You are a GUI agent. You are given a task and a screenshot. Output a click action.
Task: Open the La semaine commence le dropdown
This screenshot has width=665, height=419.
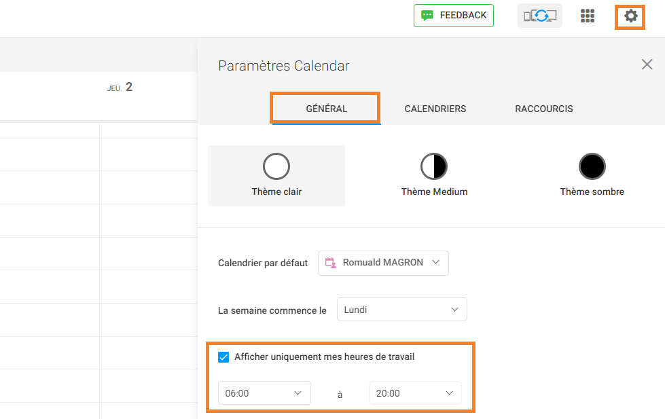coord(402,310)
